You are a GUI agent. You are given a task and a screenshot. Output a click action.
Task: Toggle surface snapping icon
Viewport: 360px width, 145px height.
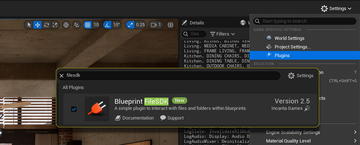coord(76,25)
